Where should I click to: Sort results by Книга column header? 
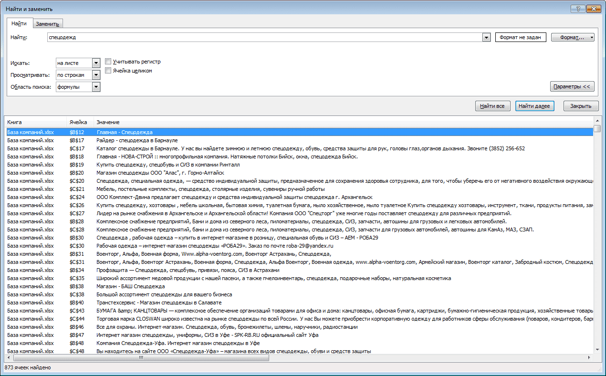[x=35, y=123]
